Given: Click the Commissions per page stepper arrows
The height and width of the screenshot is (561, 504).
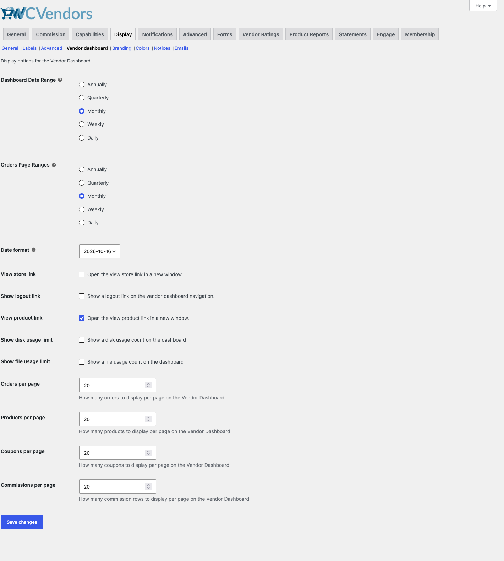Looking at the screenshot, I should (x=148, y=486).
